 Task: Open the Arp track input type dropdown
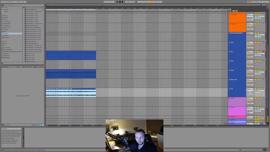pos(250,52)
